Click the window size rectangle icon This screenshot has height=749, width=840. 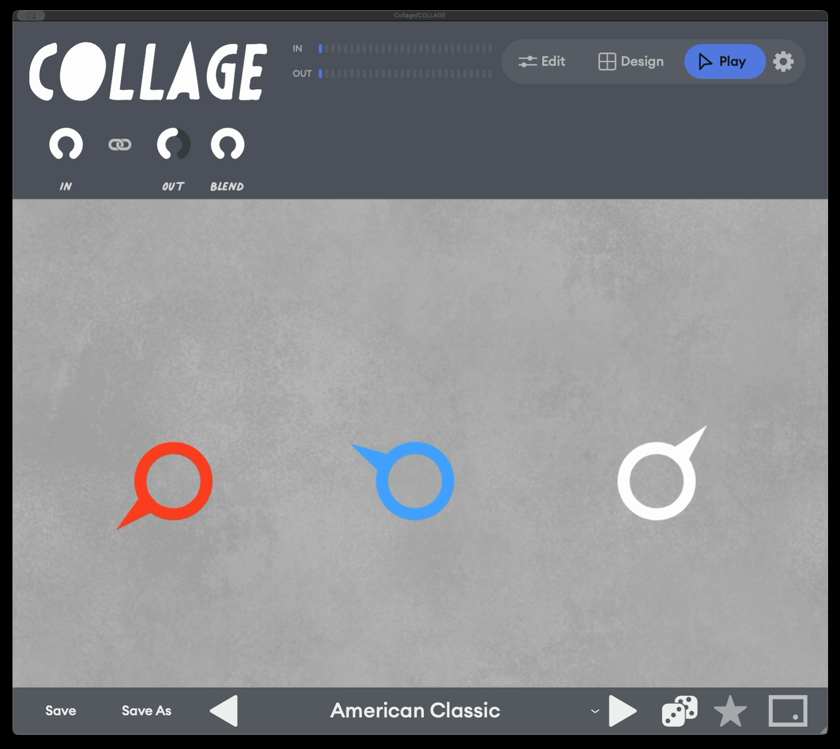tap(788, 711)
